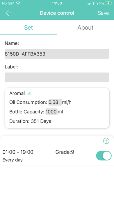Open the 01:00 - 19:00 schedule entry
This screenshot has height=204, width=114.
57,156
